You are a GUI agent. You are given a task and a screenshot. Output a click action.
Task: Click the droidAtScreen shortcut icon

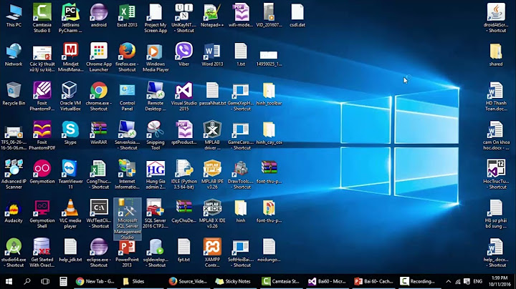click(x=496, y=17)
